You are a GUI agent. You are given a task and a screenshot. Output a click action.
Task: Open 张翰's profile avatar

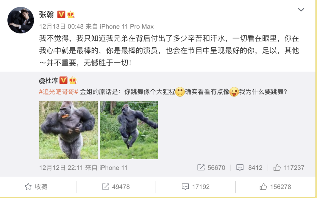coord(21,20)
